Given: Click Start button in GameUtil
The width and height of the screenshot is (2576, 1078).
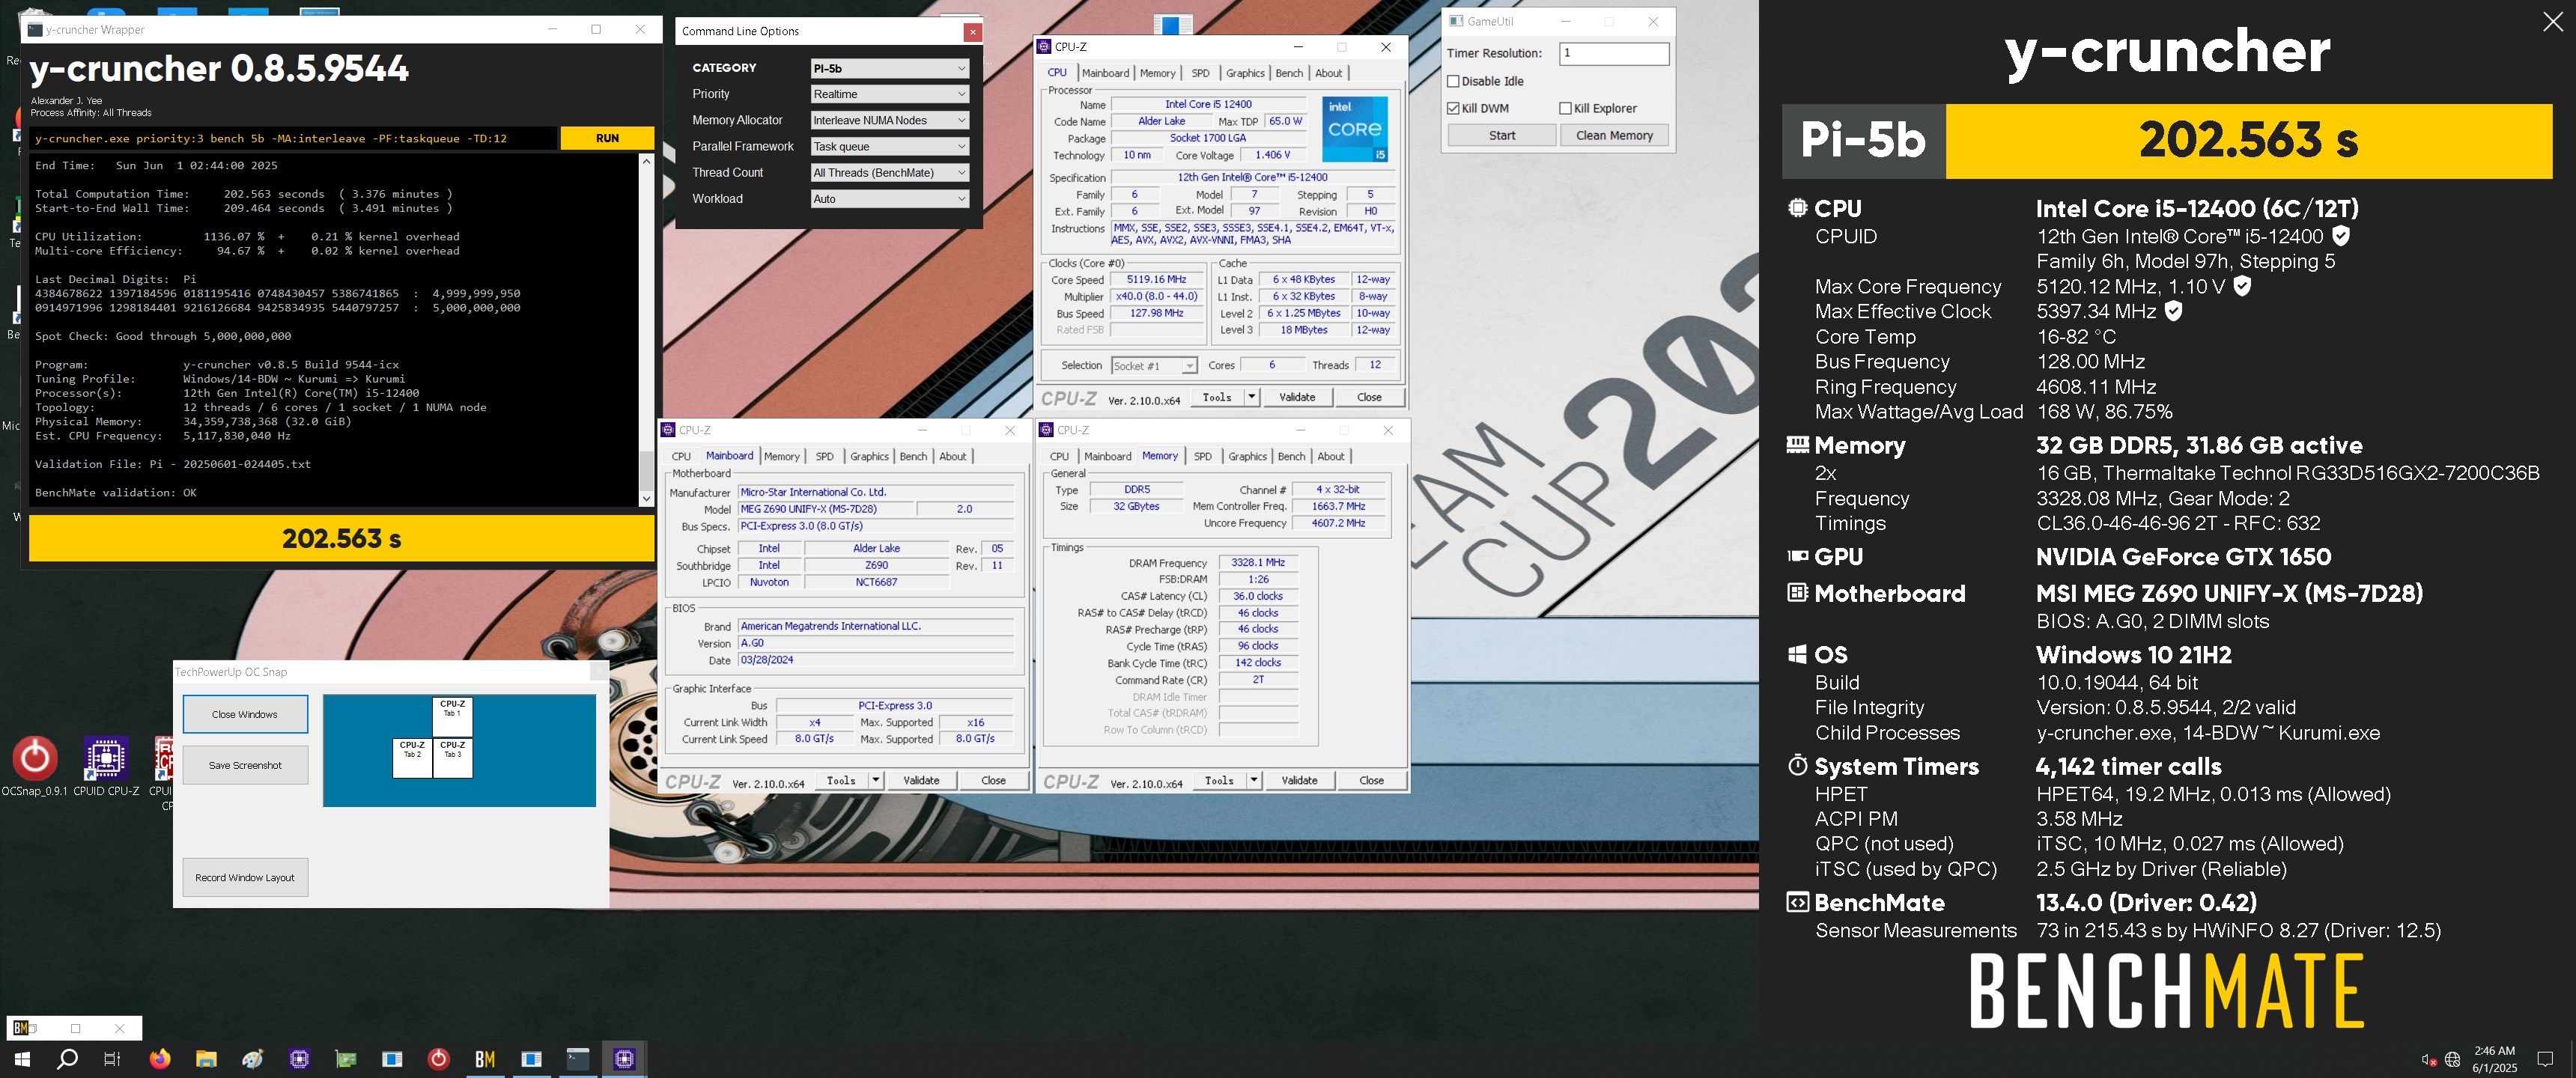Looking at the screenshot, I should click(x=1501, y=135).
